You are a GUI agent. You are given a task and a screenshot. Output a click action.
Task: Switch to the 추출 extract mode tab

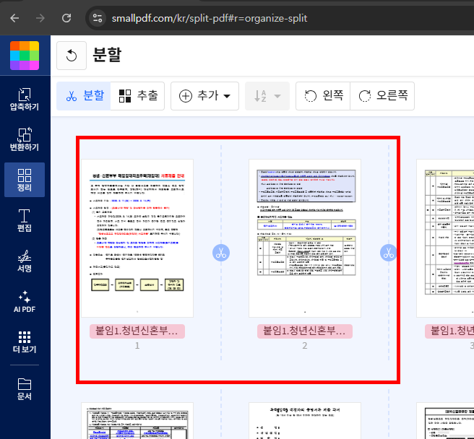(x=137, y=96)
